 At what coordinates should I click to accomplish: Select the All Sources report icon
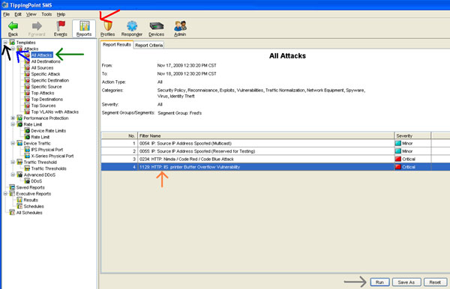(x=27, y=67)
